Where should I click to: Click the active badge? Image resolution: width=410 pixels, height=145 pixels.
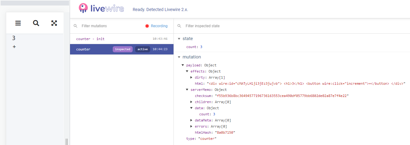coord(143,49)
